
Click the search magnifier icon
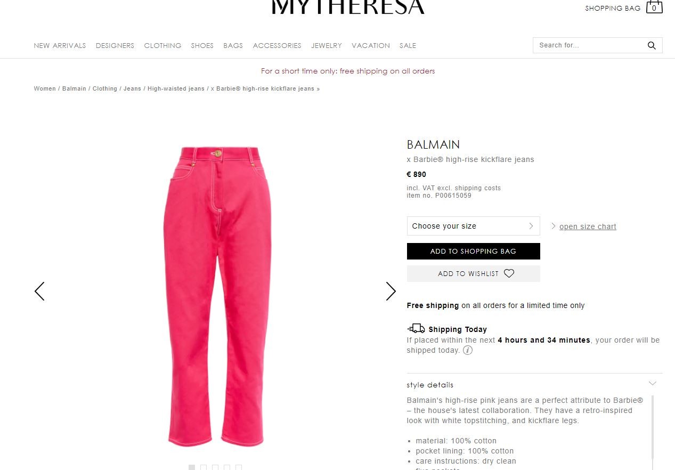tap(652, 45)
